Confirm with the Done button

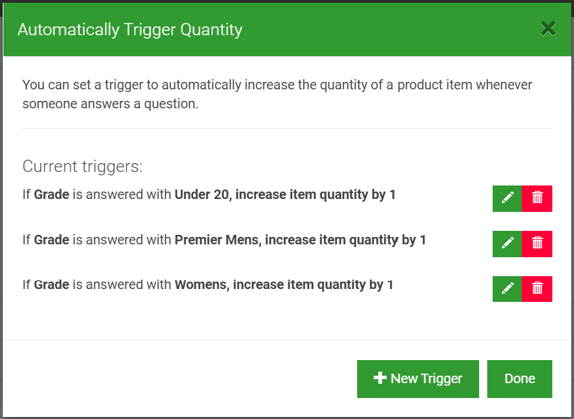(520, 379)
